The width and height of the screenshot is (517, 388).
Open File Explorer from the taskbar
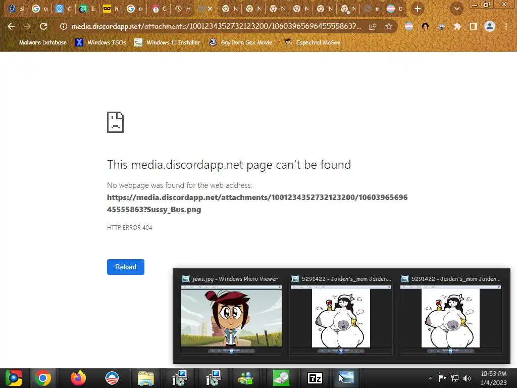[146, 378]
